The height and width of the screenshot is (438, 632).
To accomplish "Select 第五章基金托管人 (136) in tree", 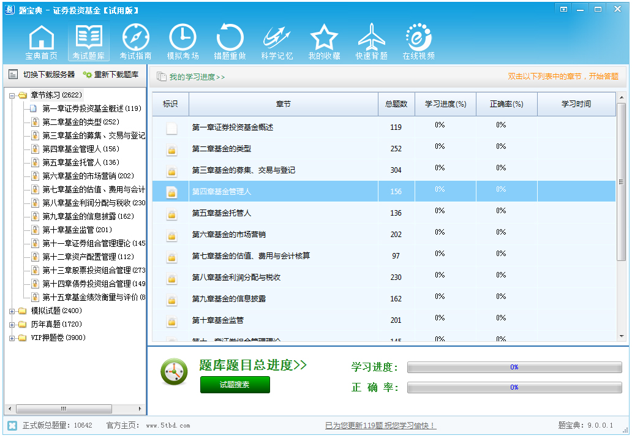I will pyautogui.click(x=81, y=162).
